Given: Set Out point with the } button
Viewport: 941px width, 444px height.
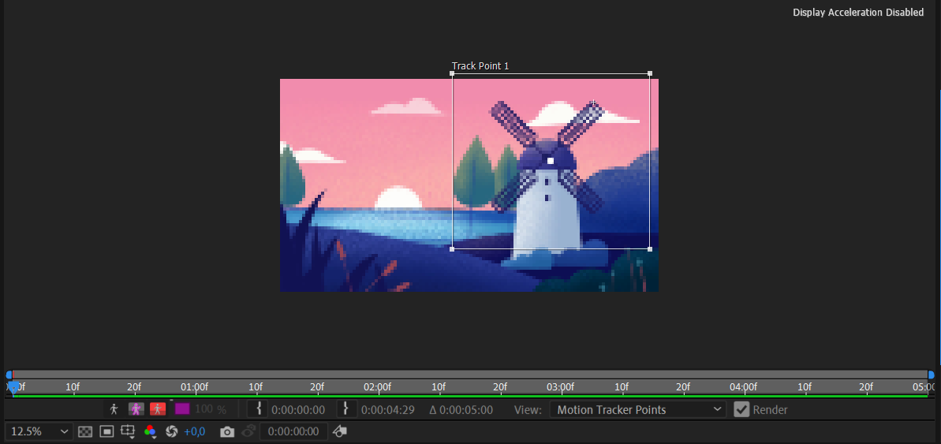Looking at the screenshot, I should click(347, 409).
